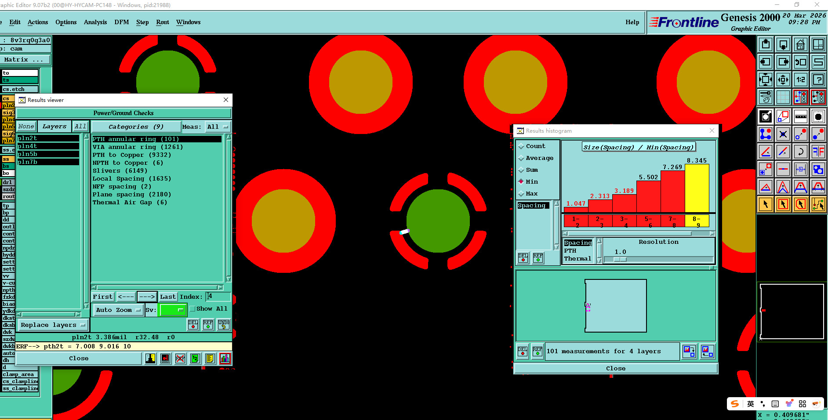
Task: Select the Count radio option
Action: pos(532,146)
